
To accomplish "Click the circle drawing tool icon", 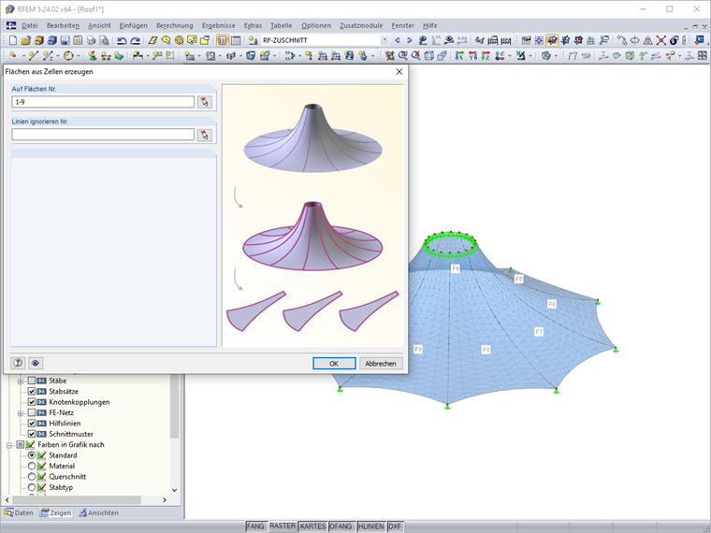I will pos(68,56).
